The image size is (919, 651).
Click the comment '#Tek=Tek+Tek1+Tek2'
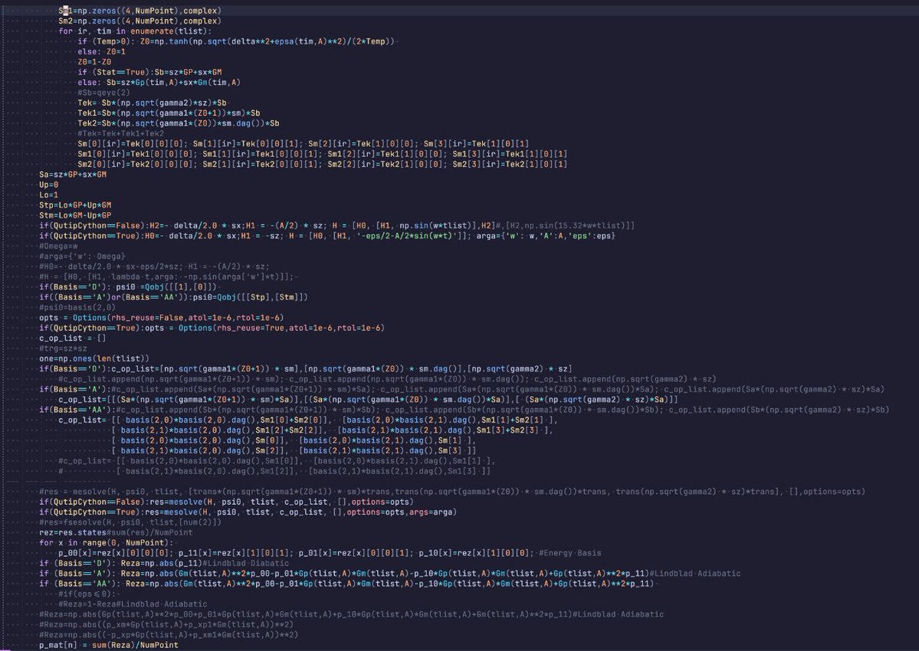pyautogui.click(x=121, y=133)
